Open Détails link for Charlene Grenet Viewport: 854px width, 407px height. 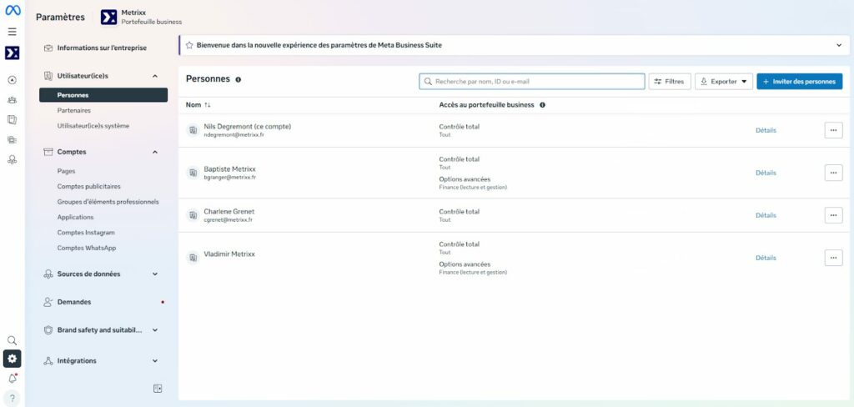point(766,215)
